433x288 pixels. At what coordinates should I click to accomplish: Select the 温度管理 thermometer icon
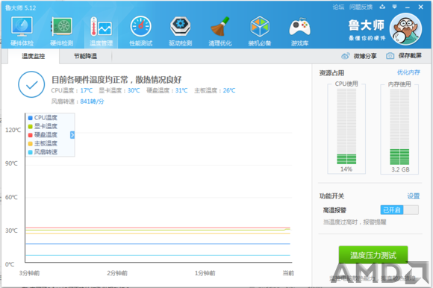[101, 31]
